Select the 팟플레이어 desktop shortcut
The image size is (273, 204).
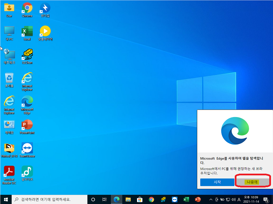point(45,33)
